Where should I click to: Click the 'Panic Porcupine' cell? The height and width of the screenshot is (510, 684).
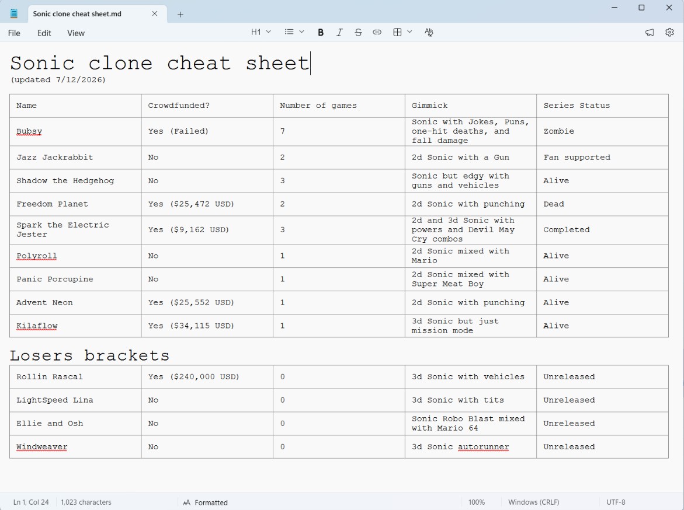tap(75, 279)
